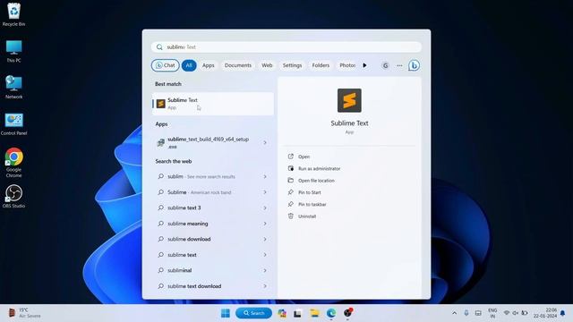The image size is (573, 322).
Task: Select the Chat filter tab
Action: [165, 65]
